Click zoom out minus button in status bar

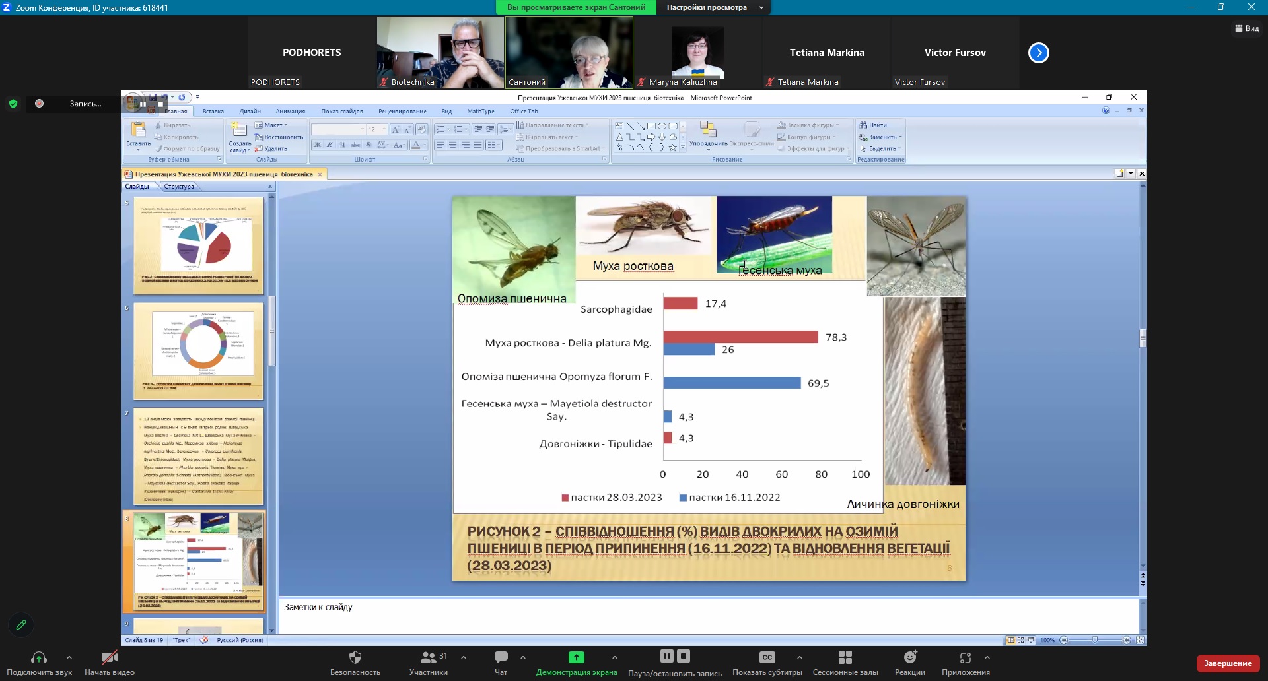click(1064, 640)
